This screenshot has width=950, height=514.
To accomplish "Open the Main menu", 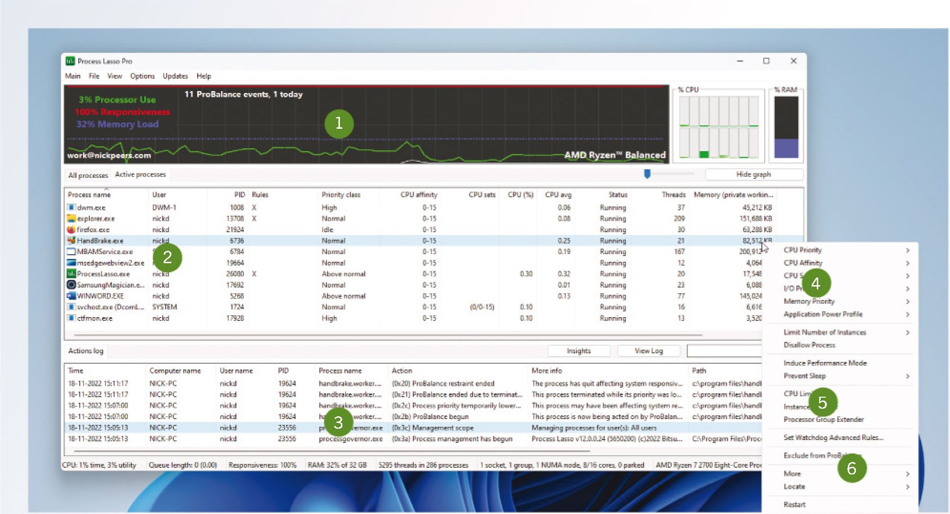I will [73, 76].
